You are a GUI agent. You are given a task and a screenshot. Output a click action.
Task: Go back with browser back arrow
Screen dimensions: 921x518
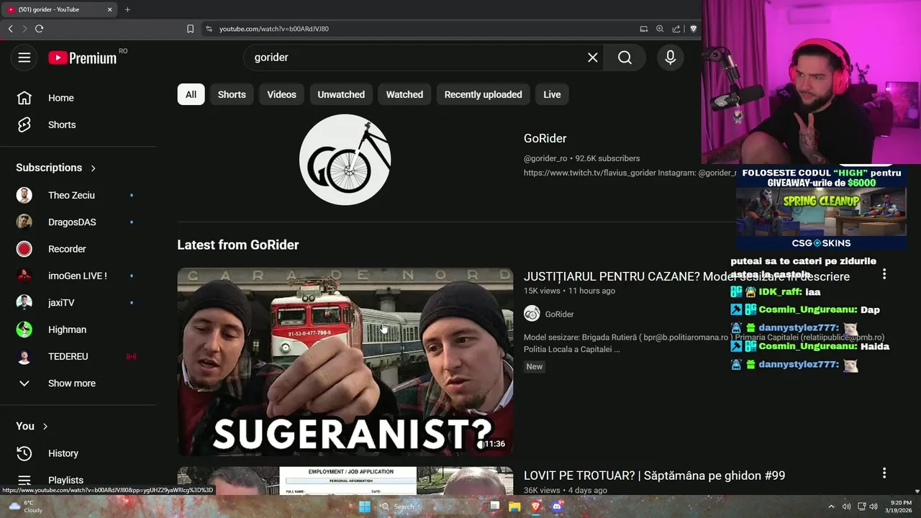coord(10,29)
